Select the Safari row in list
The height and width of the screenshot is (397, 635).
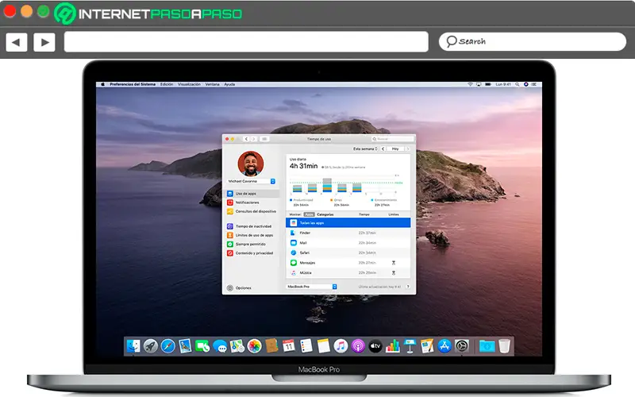348,252
